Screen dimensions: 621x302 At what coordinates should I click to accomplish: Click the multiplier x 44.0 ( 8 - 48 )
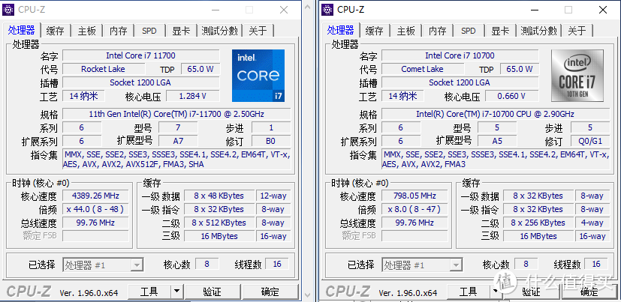click(96, 209)
